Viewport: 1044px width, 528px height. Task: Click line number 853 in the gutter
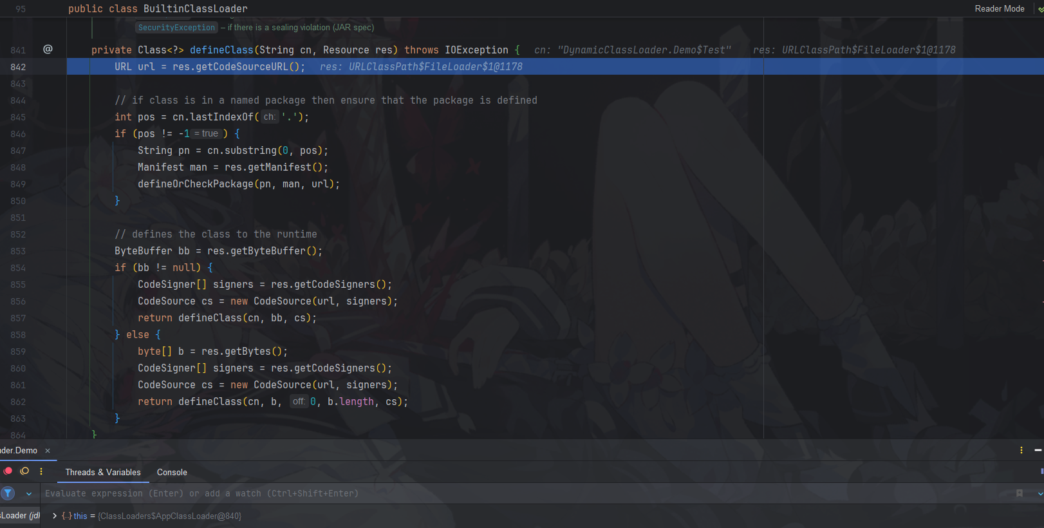18,251
